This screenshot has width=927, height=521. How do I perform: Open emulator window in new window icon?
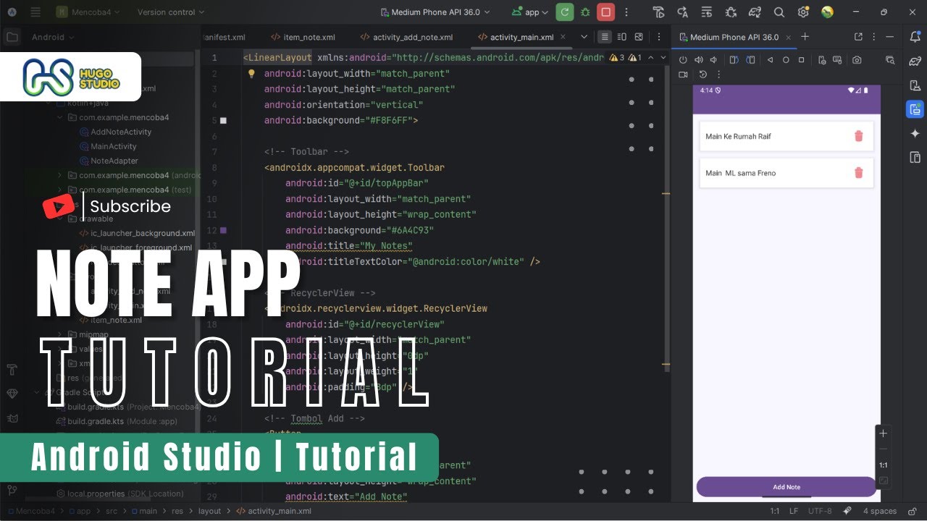tap(858, 37)
